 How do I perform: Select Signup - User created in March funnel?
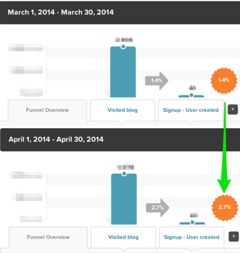tap(191, 110)
